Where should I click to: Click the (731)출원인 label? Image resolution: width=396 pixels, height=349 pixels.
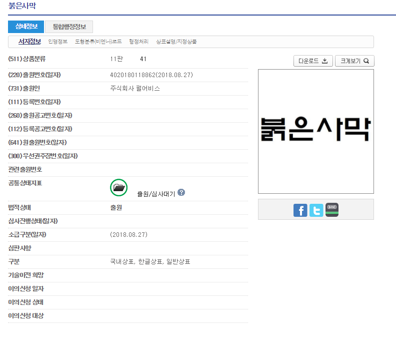click(x=24, y=88)
